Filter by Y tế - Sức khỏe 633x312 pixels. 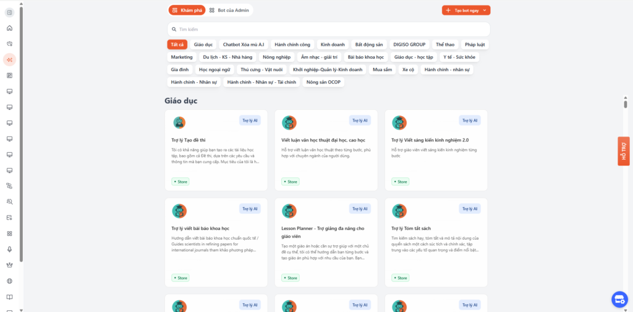(459, 57)
